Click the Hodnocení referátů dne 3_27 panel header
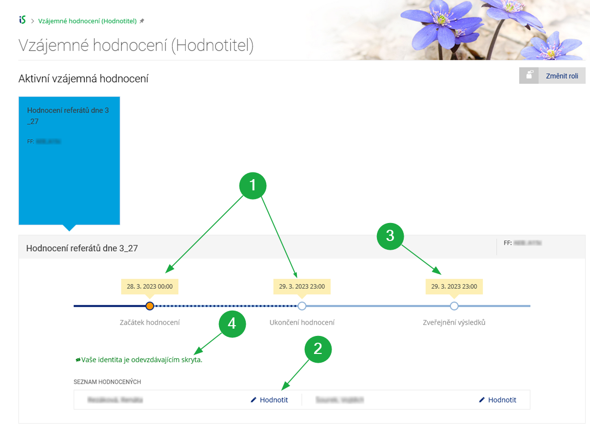This screenshot has width=590, height=444. pos(82,248)
